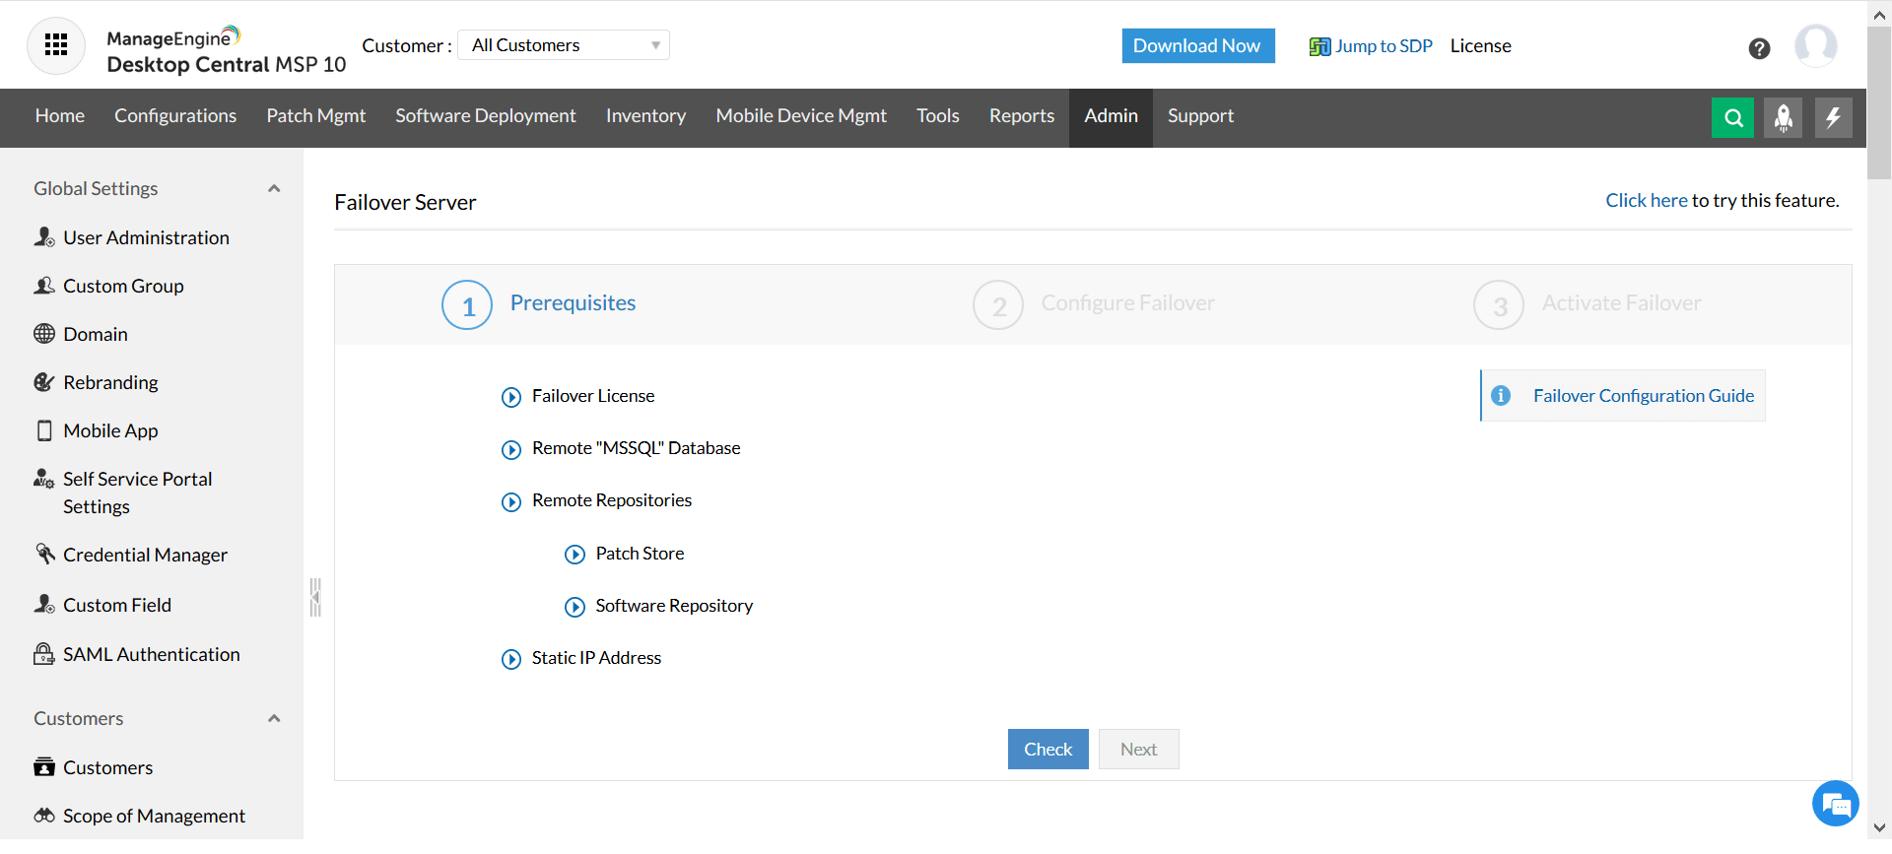Click the Scope of Management binoculars icon
This screenshot has width=1892, height=854.
[x=44, y=816]
